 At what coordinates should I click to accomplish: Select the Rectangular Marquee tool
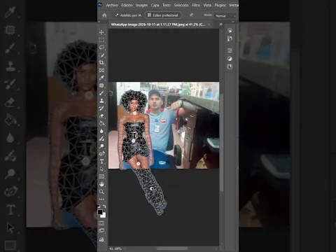click(101, 40)
